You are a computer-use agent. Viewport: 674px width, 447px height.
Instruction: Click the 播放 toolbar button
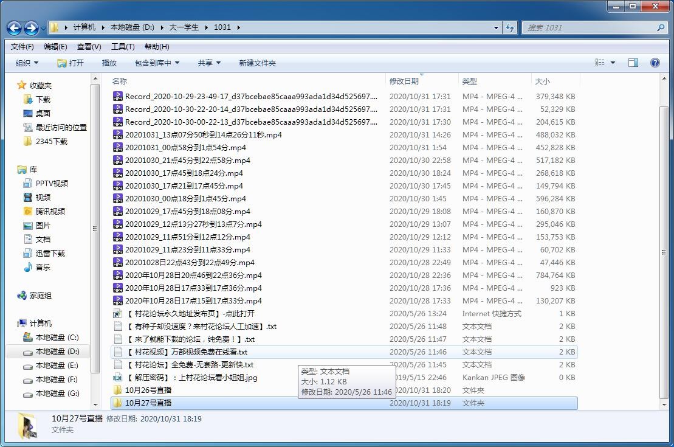(109, 63)
